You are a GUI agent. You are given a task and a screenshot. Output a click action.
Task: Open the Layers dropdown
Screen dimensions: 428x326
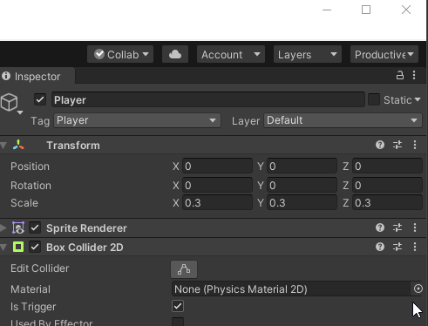click(308, 54)
